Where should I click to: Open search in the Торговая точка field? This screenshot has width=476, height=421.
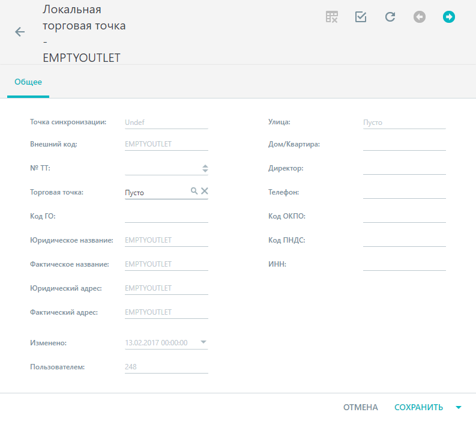(194, 191)
